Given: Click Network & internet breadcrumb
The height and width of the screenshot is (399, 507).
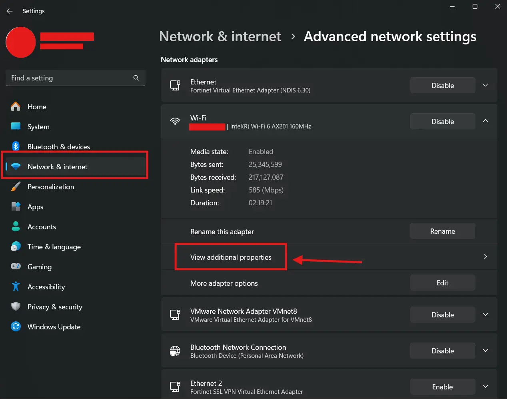Looking at the screenshot, I should point(220,36).
